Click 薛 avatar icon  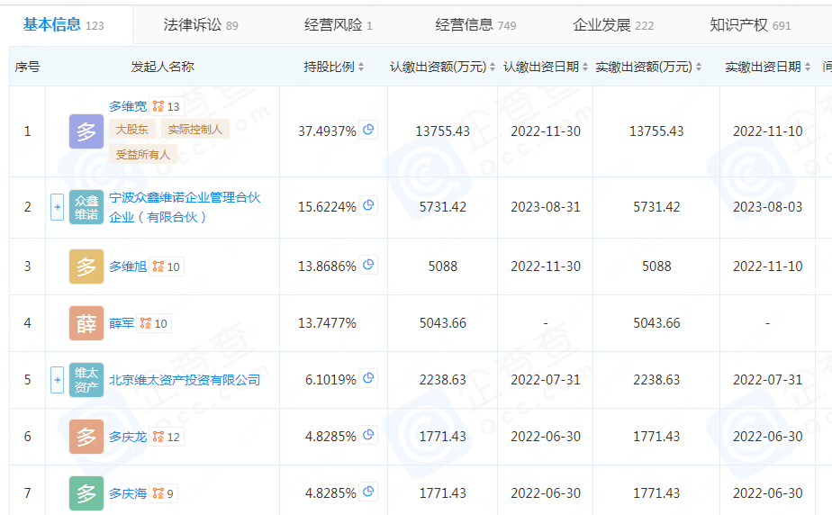[x=86, y=323]
